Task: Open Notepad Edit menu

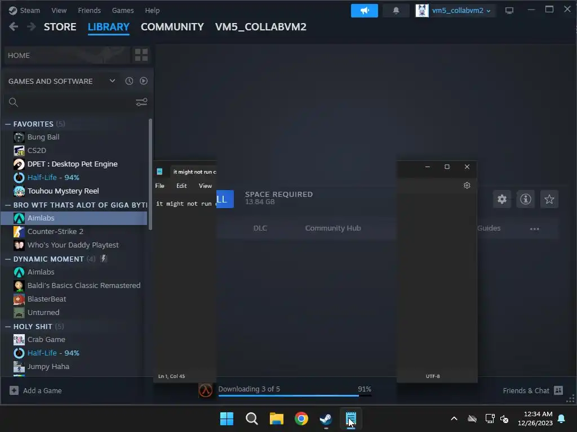Action: tap(181, 186)
